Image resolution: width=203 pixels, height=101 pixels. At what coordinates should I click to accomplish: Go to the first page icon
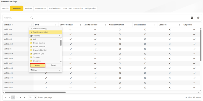5,97
